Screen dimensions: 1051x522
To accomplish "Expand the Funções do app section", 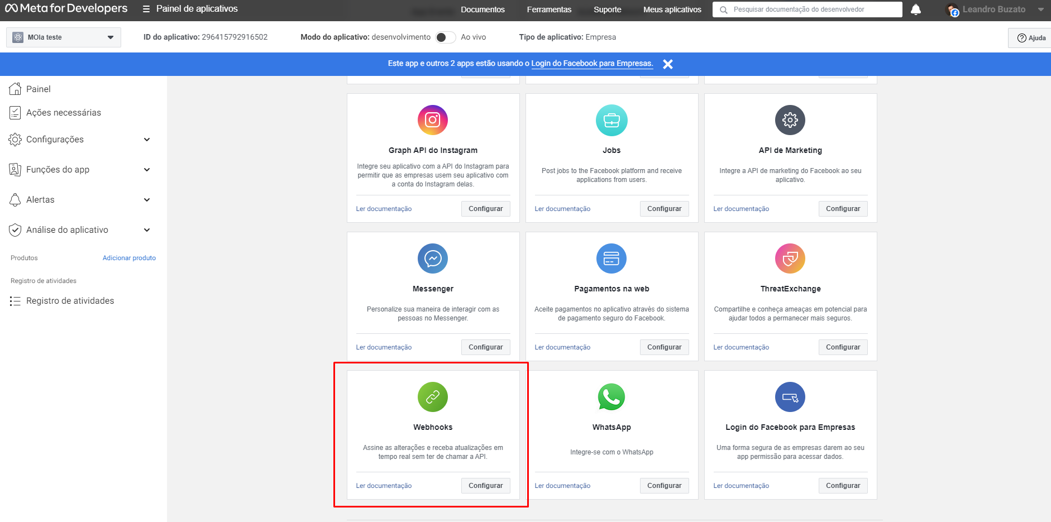I will click(x=147, y=170).
